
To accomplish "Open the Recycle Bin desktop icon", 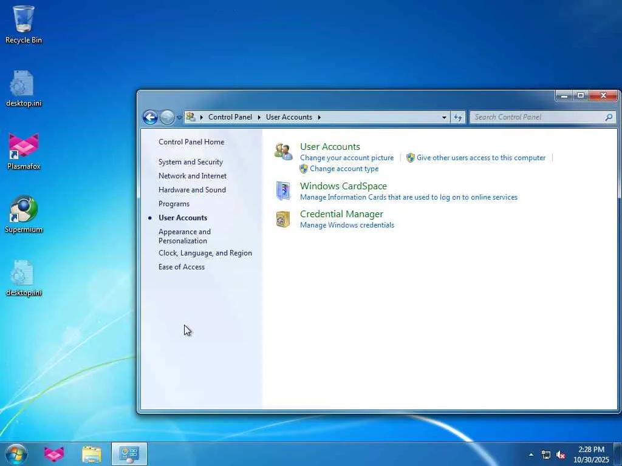I will [x=24, y=24].
